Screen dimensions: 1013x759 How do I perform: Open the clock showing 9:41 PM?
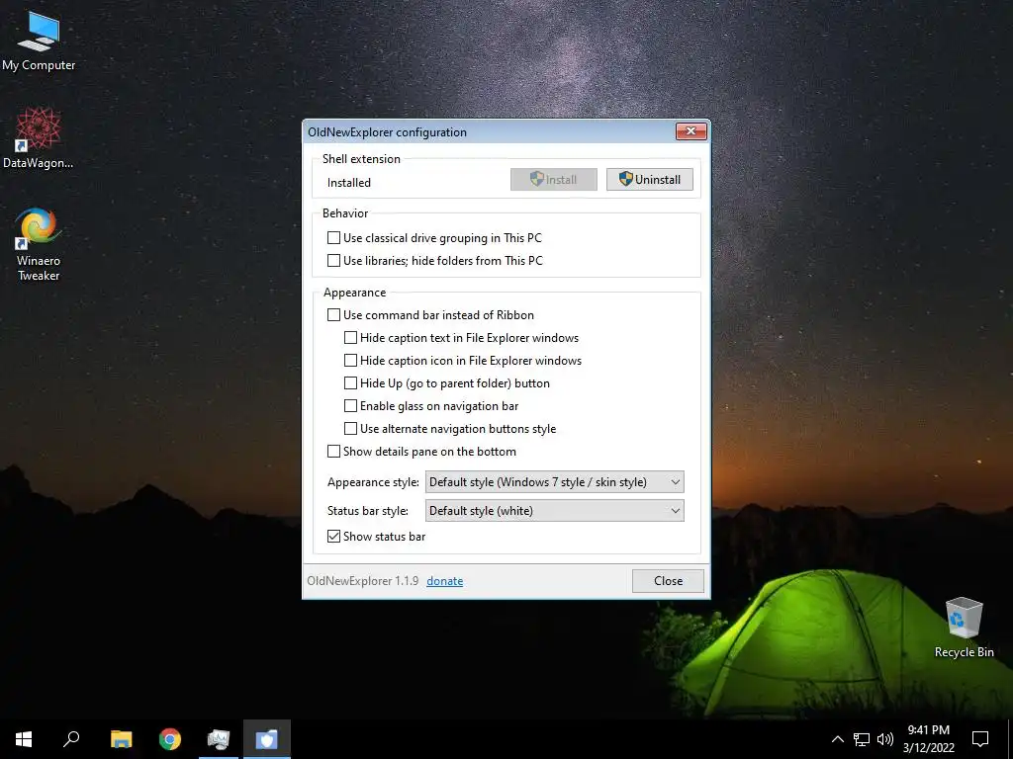coord(928,739)
